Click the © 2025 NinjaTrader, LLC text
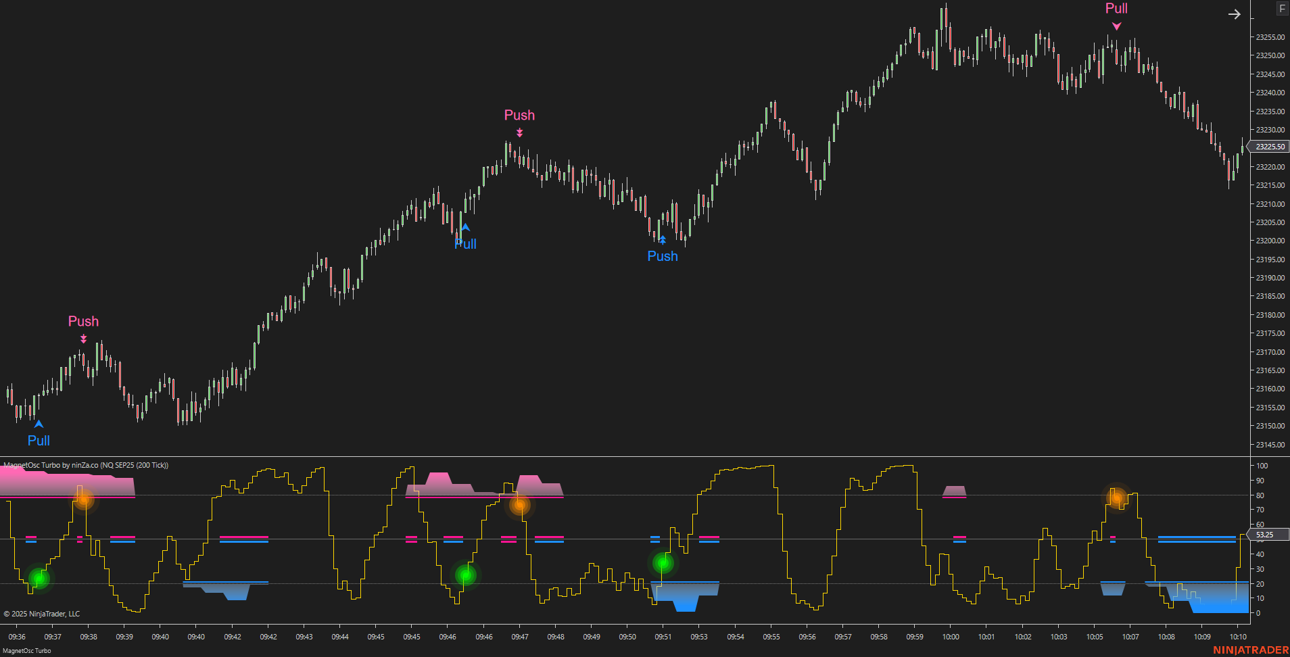 click(42, 613)
